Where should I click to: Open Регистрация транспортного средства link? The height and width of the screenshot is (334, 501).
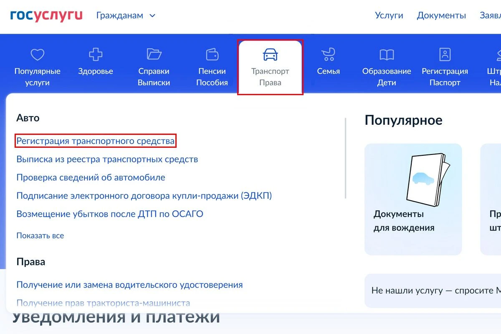(96, 141)
